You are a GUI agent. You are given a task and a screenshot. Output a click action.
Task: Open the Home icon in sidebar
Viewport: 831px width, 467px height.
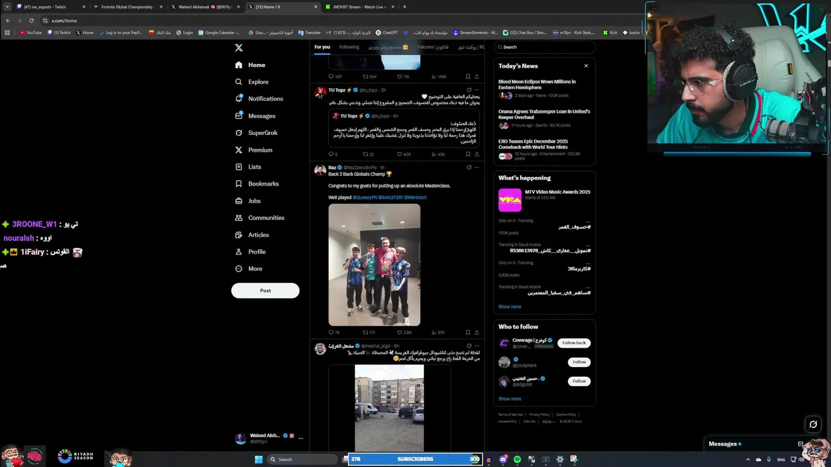tap(239, 65)
